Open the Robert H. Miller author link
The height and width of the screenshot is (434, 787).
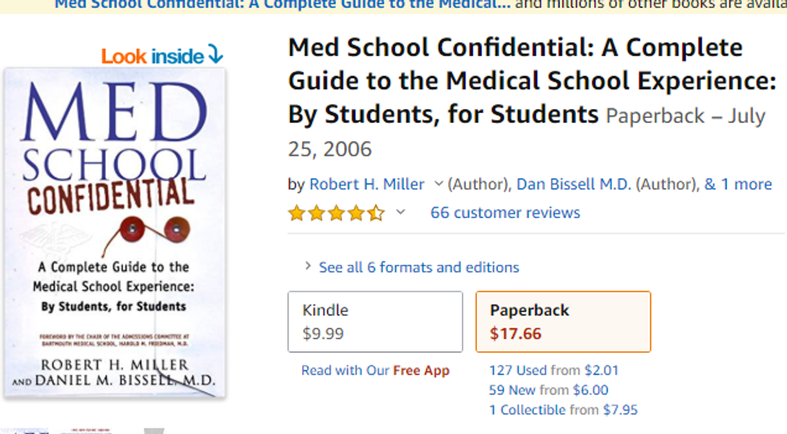tap(367, 185)
